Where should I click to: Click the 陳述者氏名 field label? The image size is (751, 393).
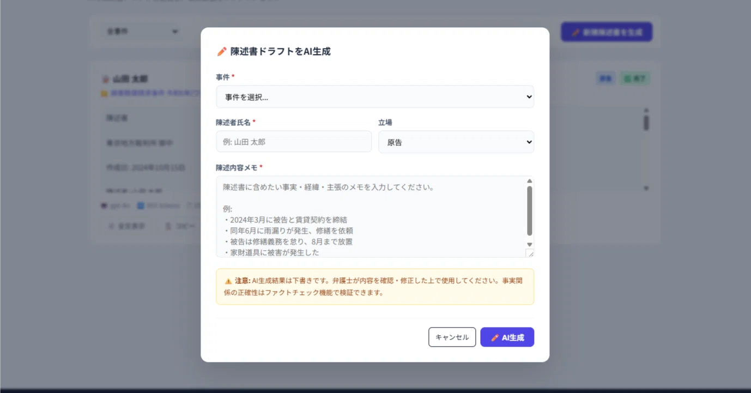[233, 122]
